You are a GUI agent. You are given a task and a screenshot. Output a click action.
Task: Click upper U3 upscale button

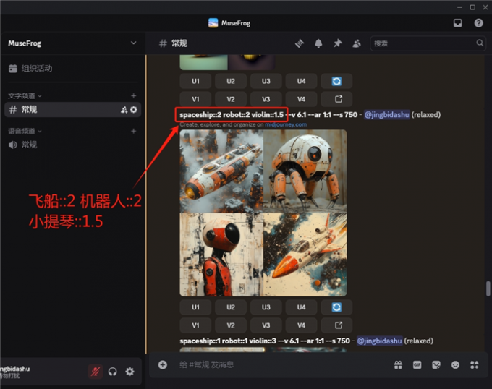(x=266, y=81)
